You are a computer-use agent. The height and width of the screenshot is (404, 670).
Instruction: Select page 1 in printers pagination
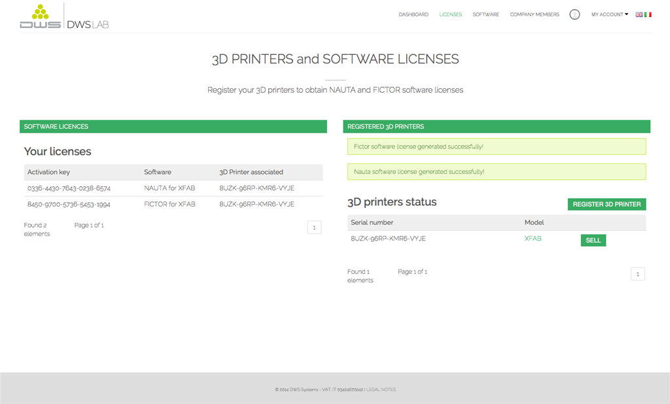click(637, 274)
